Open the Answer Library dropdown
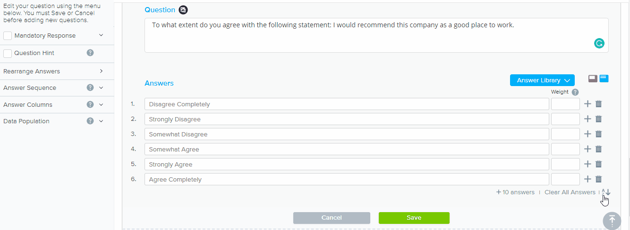 click(x=542, y=80)
